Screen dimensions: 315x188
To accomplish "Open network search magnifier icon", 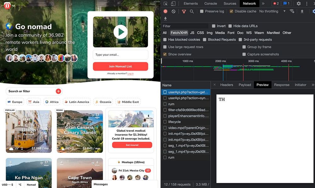I will click(192, 11).
